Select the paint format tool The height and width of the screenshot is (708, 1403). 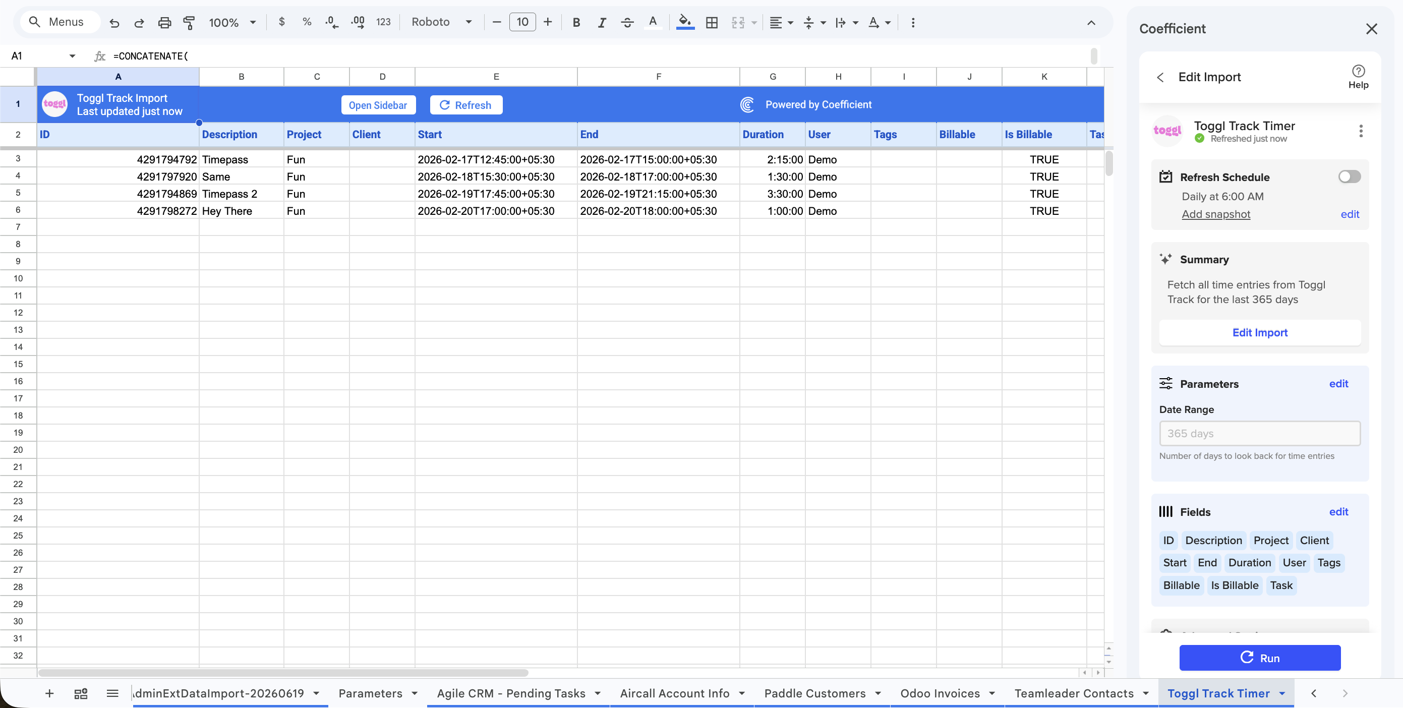189,22
